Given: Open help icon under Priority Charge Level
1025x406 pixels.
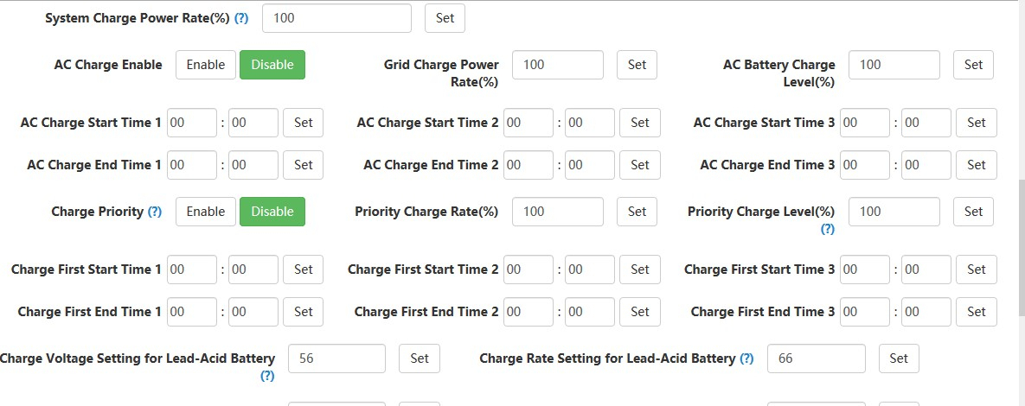Looking at the screenshot, I should [x=828, y=229].
